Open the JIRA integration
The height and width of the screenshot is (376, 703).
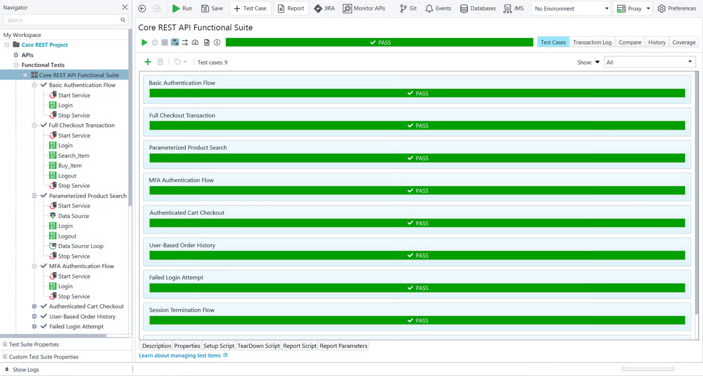(324, 8)
